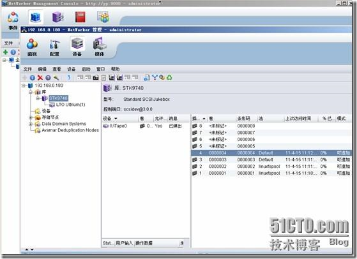Open the 查看 view menu
This screenshot has height=259, width=357.
[57, 69]
